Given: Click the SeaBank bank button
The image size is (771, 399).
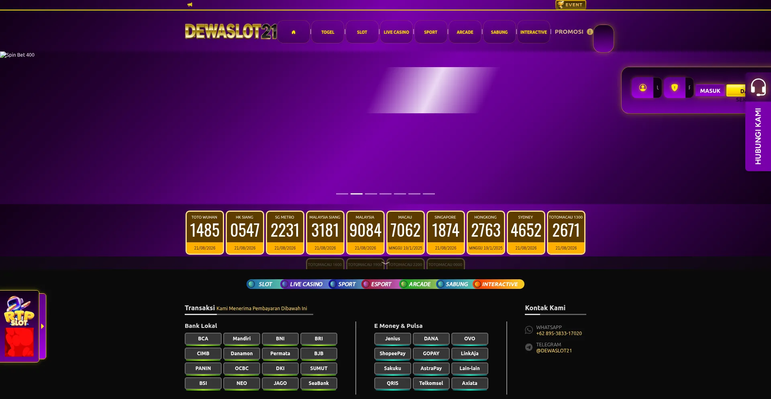Looking at the screenshot, I should (x=319, y=383).
